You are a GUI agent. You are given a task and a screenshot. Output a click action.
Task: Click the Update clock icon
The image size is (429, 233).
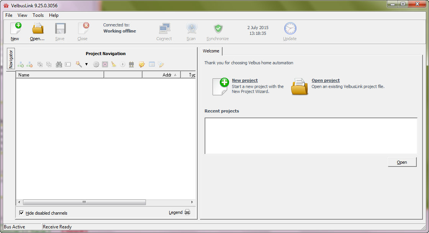click(290, 31)
